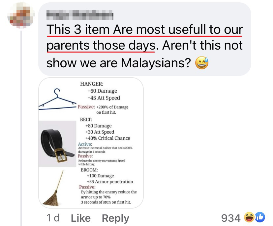Click the comment text mentioning Malaysians
273x226 pixels.
[144, 46]
